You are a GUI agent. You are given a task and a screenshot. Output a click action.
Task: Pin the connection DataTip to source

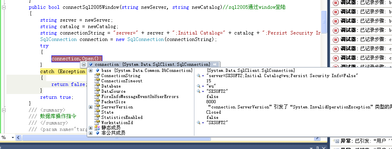pyautogui.click(x=215, y=64)
